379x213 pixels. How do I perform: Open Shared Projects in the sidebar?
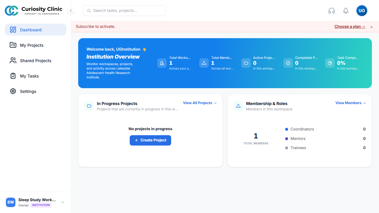pos(36,60)
